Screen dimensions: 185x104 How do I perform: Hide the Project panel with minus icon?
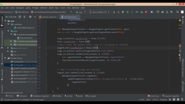pos(35,17)
